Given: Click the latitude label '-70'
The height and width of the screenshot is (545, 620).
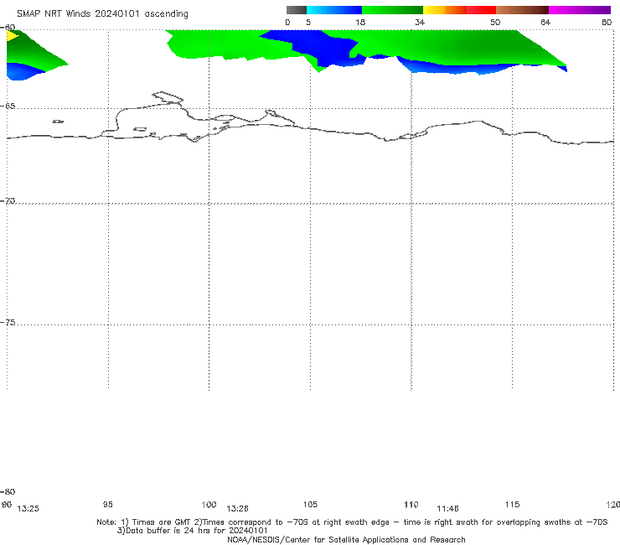Looking at the screenshot, I should (8, 201).
